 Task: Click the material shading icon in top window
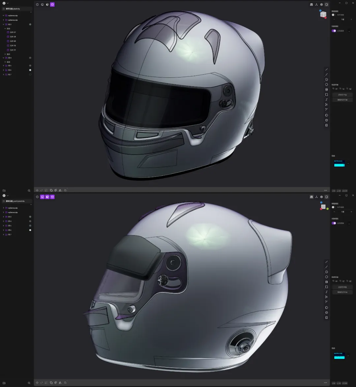coord(327,4)
